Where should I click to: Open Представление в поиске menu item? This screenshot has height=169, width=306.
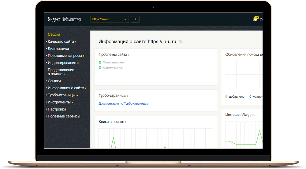[x=61, y=72]
